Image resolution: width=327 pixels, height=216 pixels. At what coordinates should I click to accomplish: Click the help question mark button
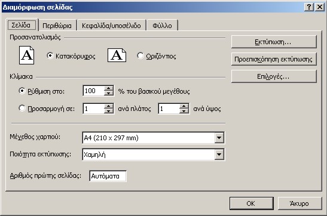coord(309,7)
